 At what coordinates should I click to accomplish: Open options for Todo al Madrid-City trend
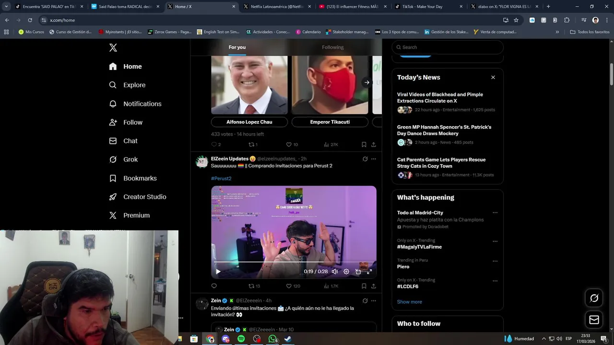tap(495, 213)
